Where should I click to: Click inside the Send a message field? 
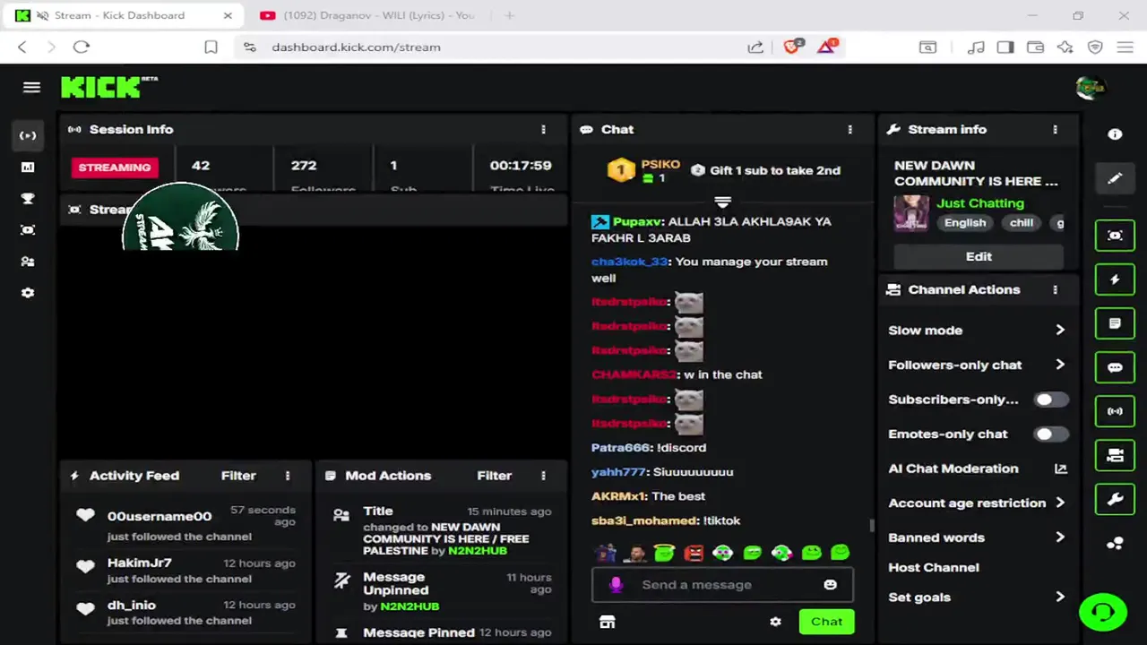click(x=721, y=585)
